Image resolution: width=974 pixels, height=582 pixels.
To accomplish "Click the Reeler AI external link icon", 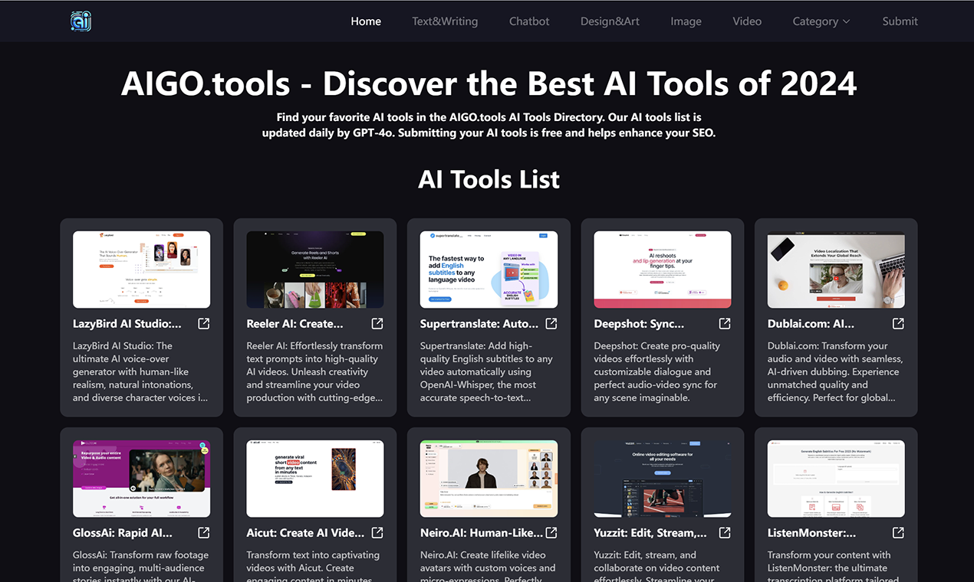I will 377,323.
